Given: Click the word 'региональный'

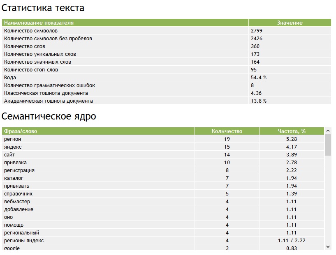Looking at the screenshot, I should pos(21,233).
